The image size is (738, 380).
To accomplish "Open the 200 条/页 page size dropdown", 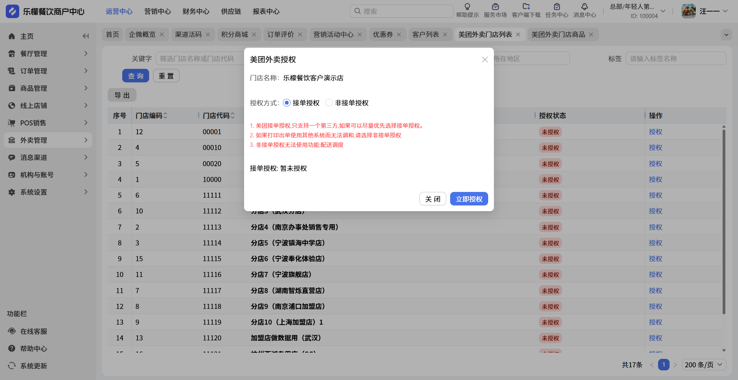I will click(704, 365).
